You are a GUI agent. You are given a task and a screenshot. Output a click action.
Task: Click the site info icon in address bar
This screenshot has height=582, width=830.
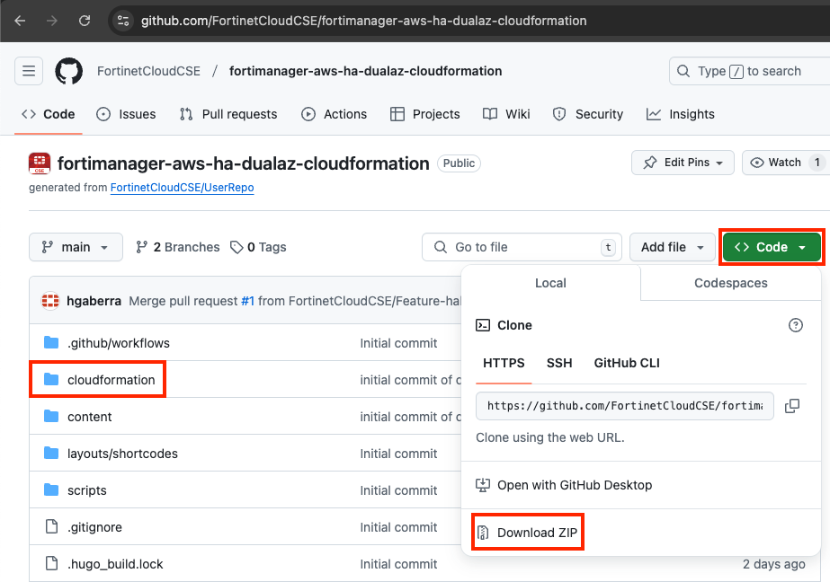point(124,20)
